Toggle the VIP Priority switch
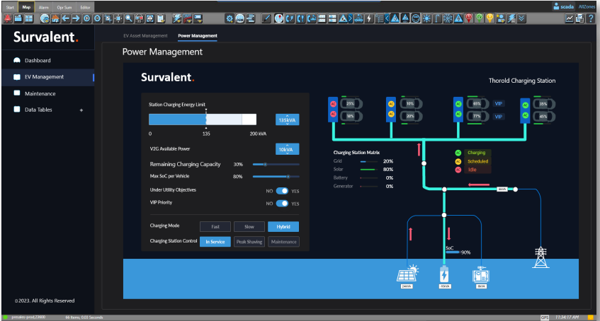This screenshot has width=600, height=321. 283,203
